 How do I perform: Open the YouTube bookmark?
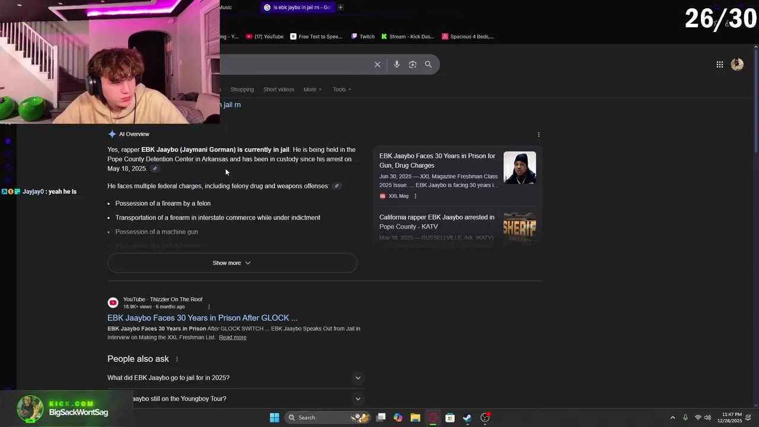[265, 37]
